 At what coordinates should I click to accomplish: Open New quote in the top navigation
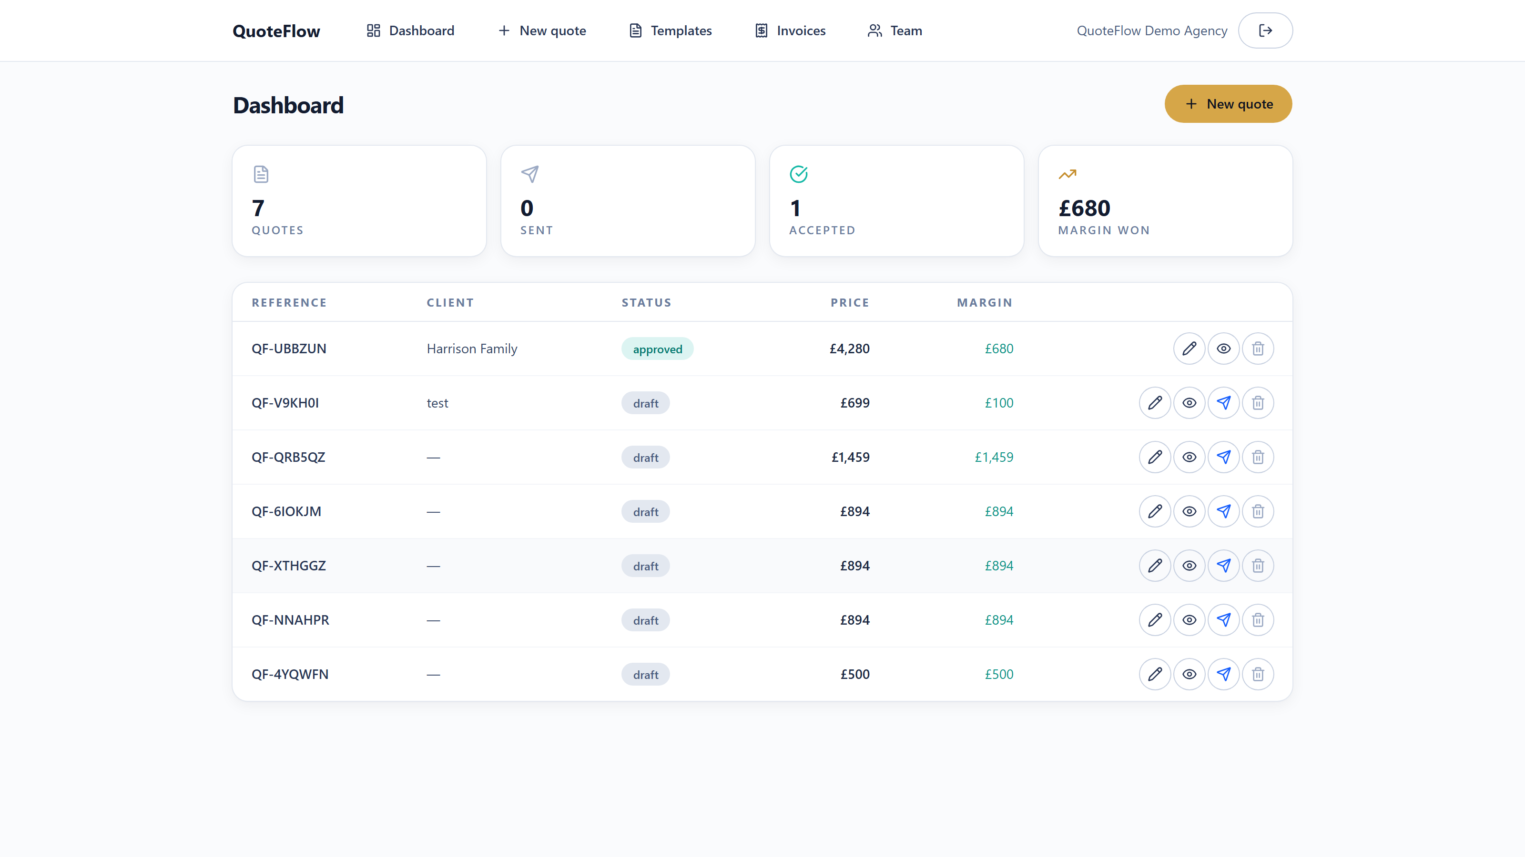pos(542,31)
